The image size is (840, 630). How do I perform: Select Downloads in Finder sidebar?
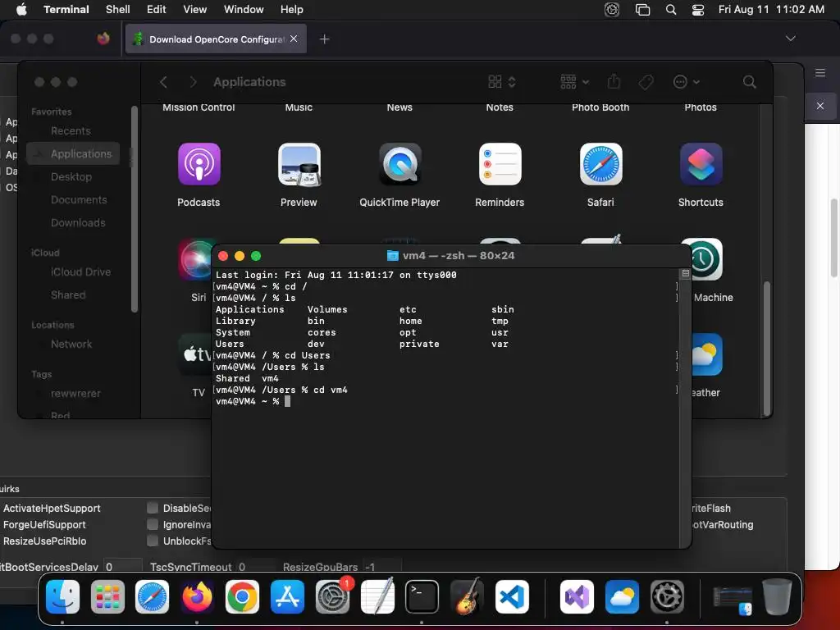[78, 223]
